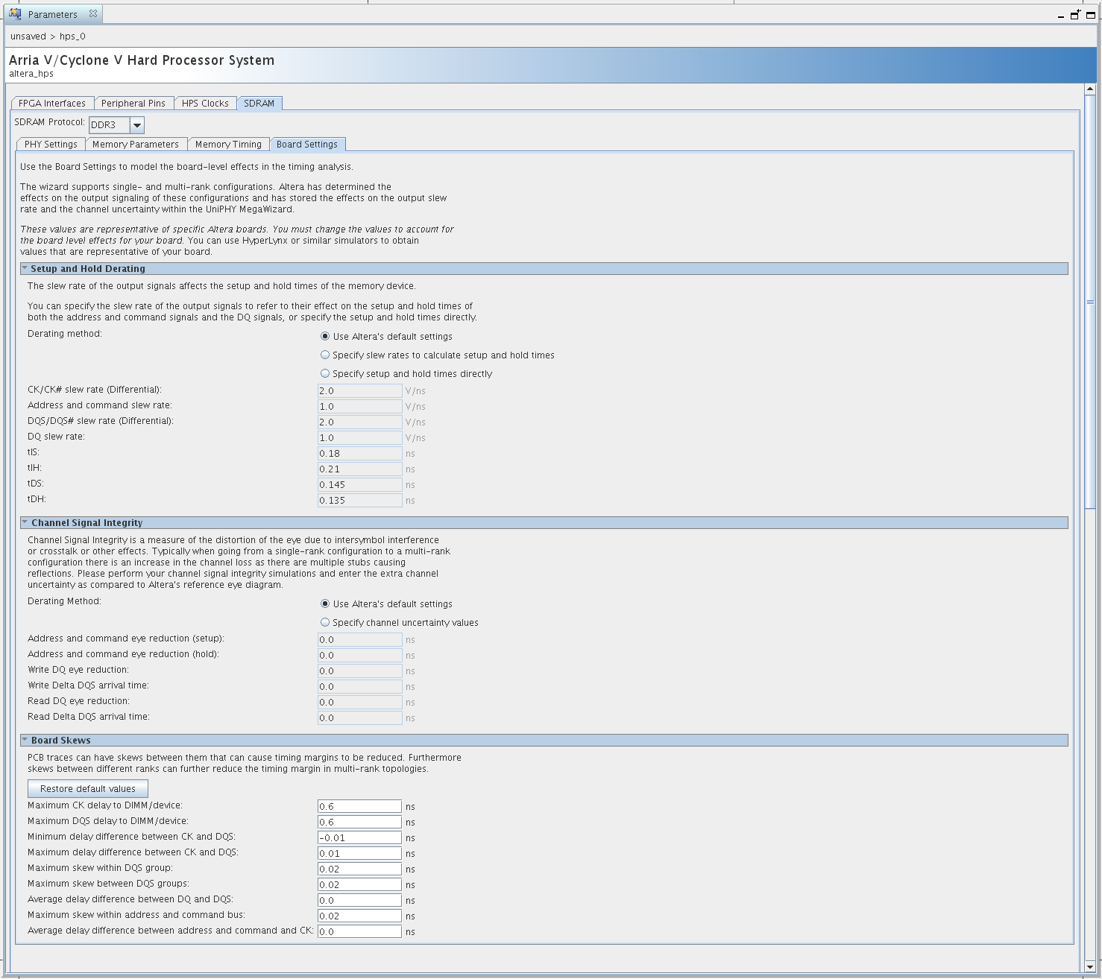Click the tIS value field
This screenshot has width=1102, height=979.
pyautogui.click(x=359, y=453)
